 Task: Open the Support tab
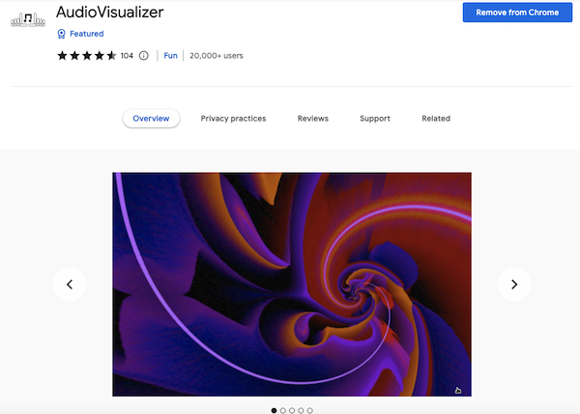click(375, 119)
